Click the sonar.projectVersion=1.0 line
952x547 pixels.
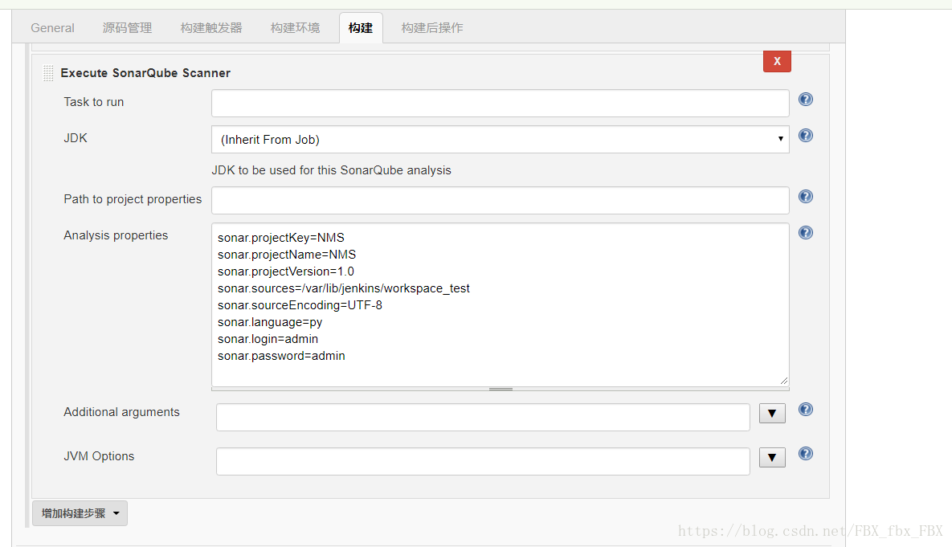[286, 271]
